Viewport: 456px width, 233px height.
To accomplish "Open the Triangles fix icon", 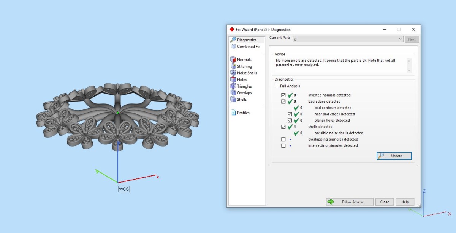I will coord(233,86).
